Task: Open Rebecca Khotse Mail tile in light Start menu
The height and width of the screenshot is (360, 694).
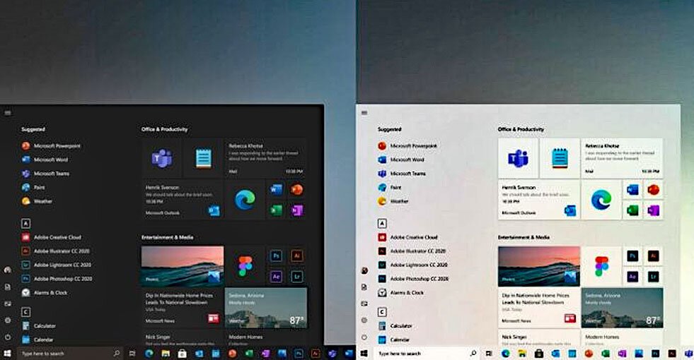Action: [x=622, y=158]
